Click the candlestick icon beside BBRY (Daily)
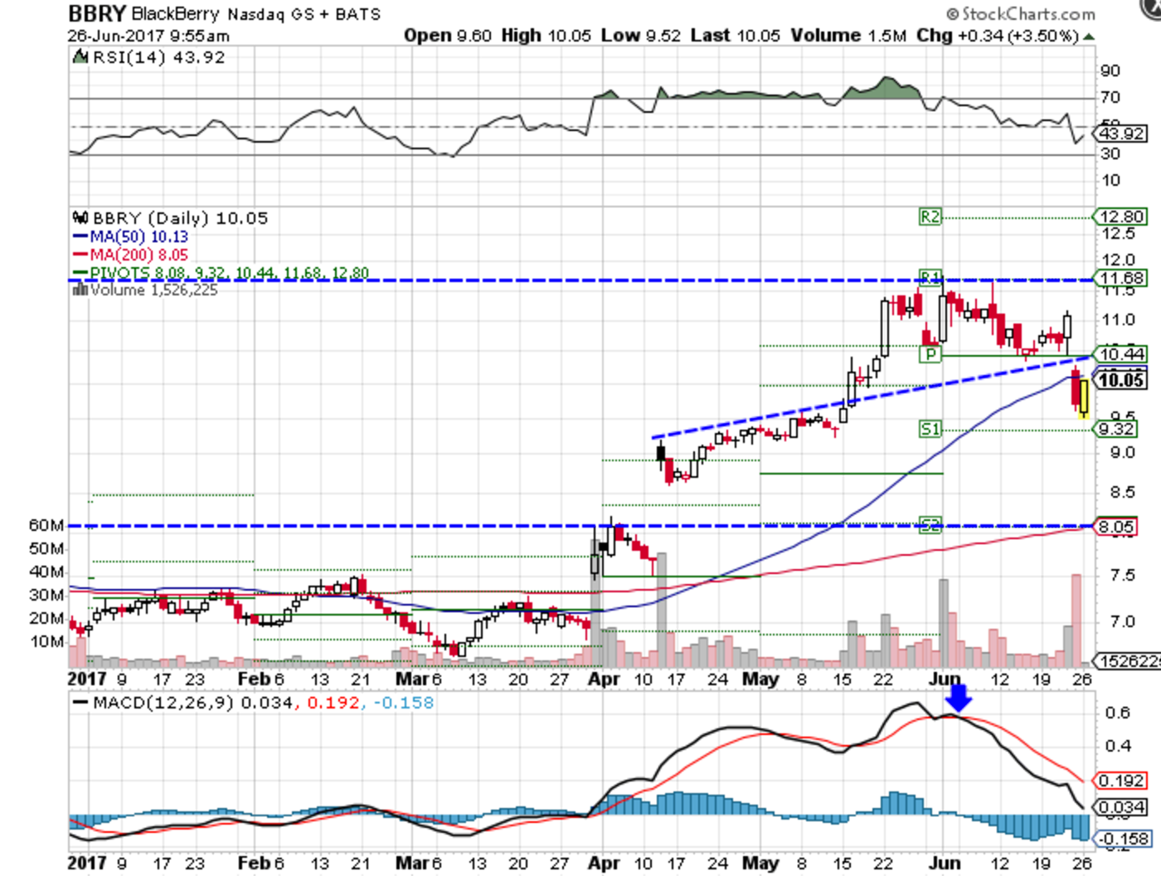This screenshot has width=1161, height=876. pos(80,218)
